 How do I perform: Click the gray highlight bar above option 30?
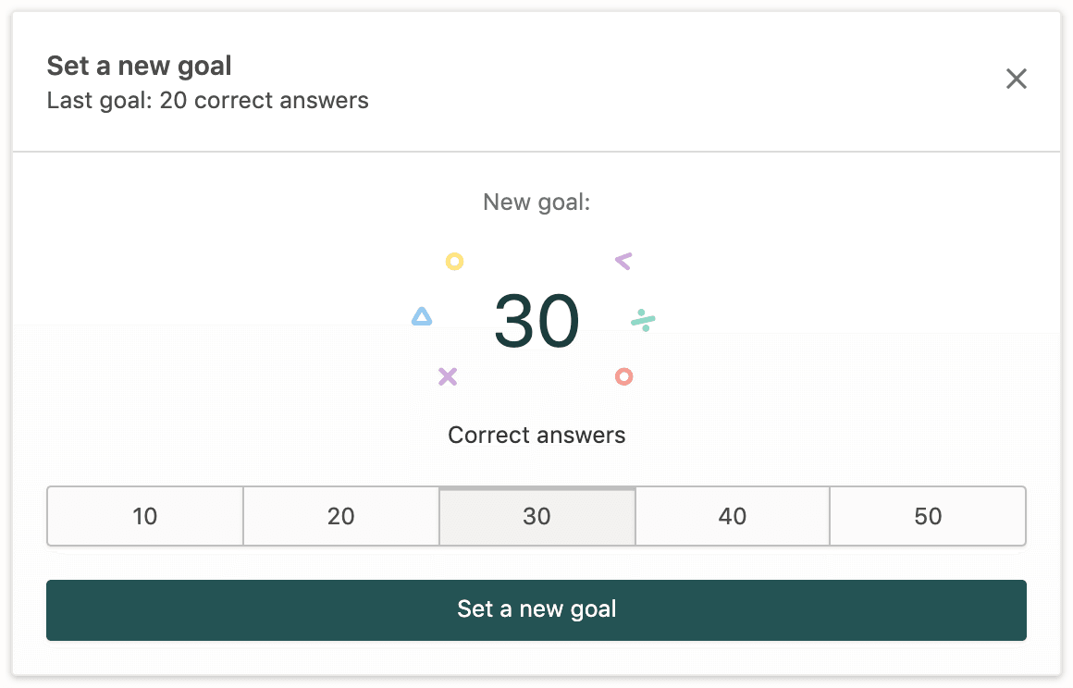pos(536,488)
